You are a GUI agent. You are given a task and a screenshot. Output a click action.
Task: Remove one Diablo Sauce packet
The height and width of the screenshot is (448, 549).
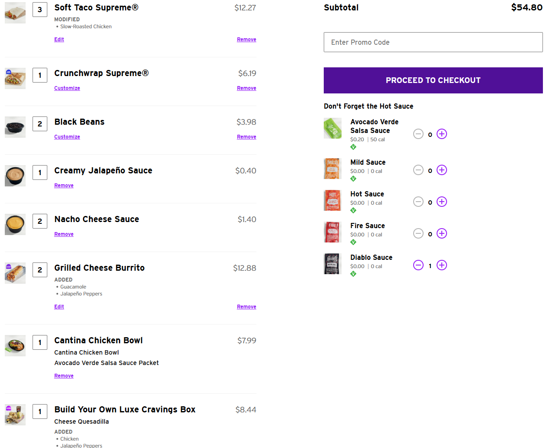coord(418,265)
